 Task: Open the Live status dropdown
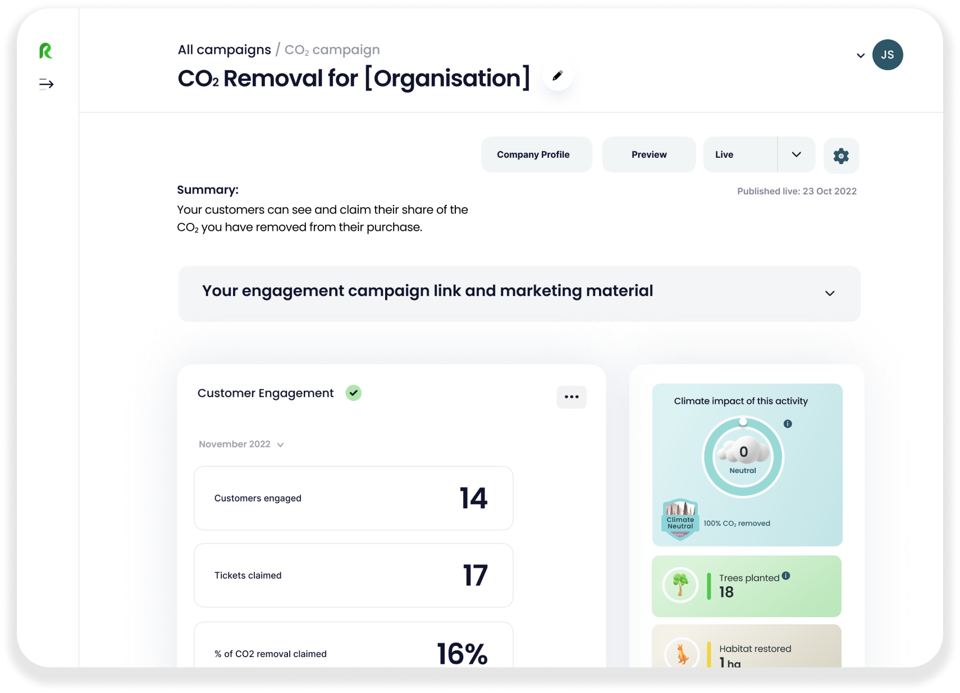796,154
